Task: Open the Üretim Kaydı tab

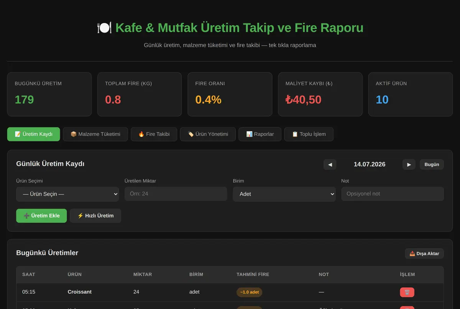Action: tap(34, 134)
